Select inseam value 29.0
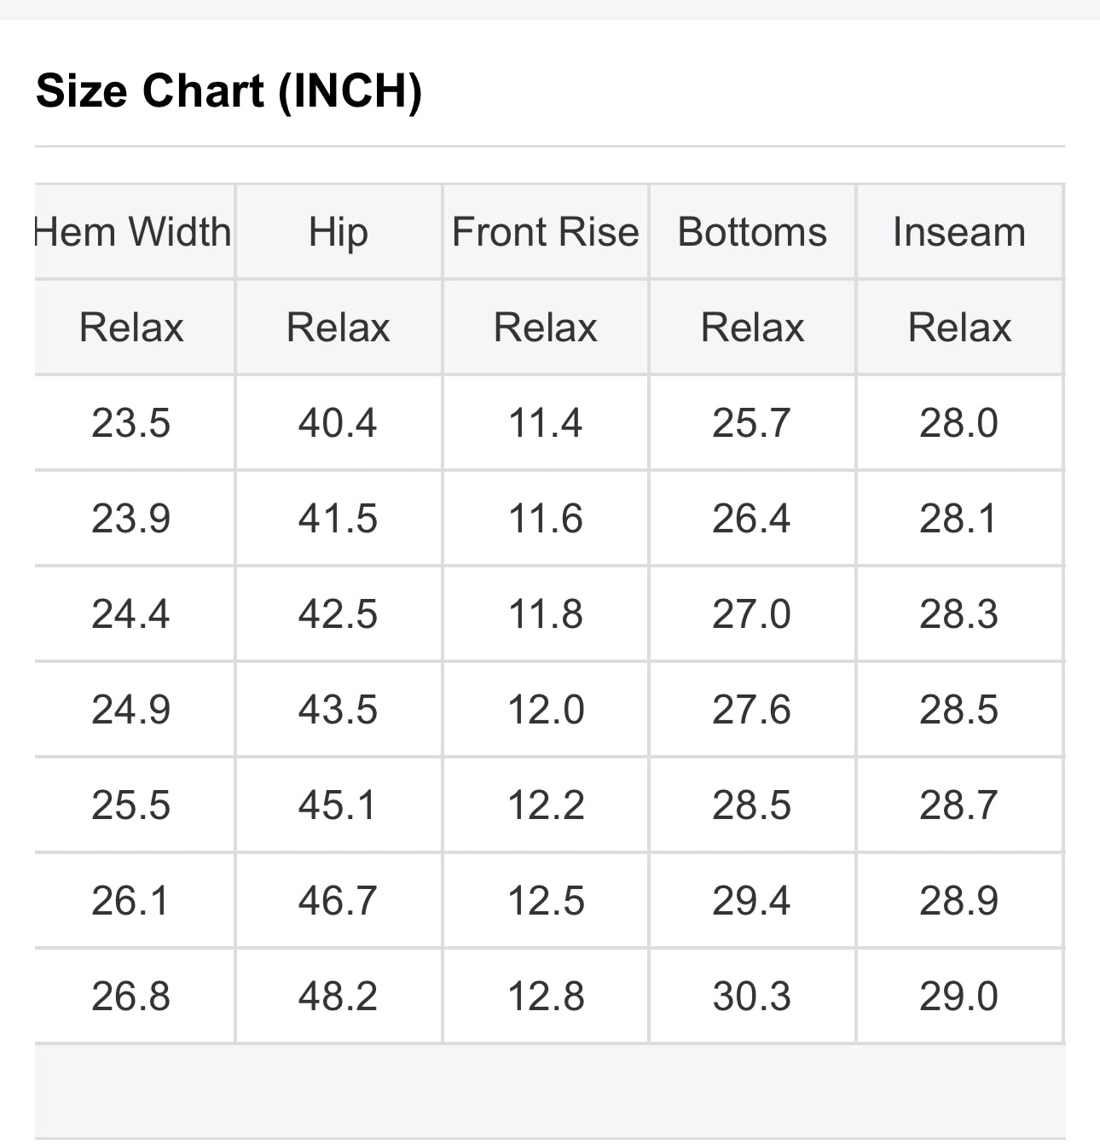 coord(958,997)
